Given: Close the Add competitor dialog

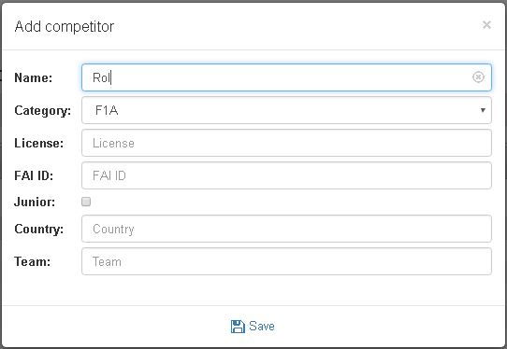Looking at the screenshot, I should coord(486,25).
